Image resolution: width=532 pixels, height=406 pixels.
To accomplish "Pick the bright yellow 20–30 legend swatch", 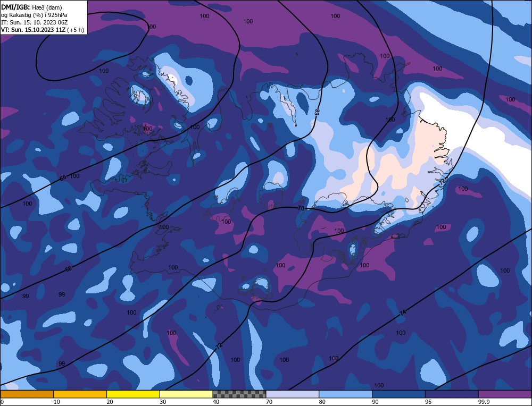I will [133, 394].
